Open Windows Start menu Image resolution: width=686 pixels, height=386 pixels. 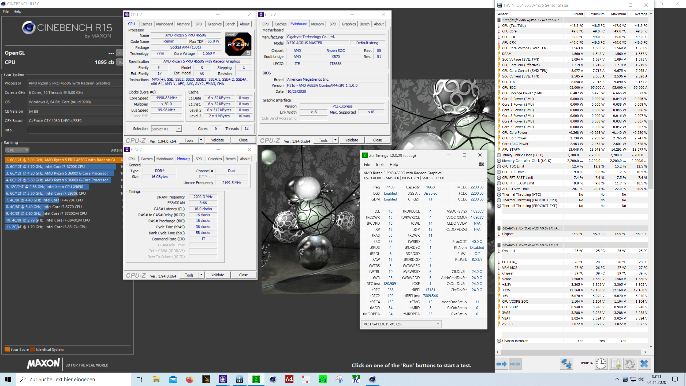coord(8,379)
